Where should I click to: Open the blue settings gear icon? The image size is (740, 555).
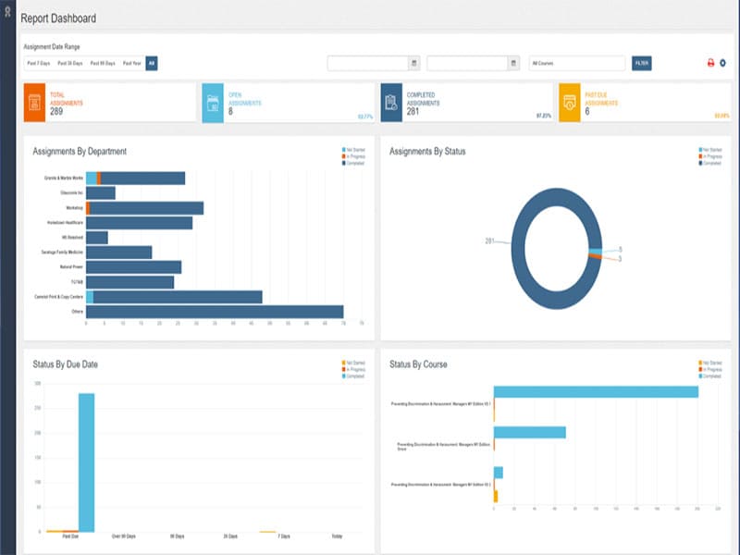click(x=722, y=63)
